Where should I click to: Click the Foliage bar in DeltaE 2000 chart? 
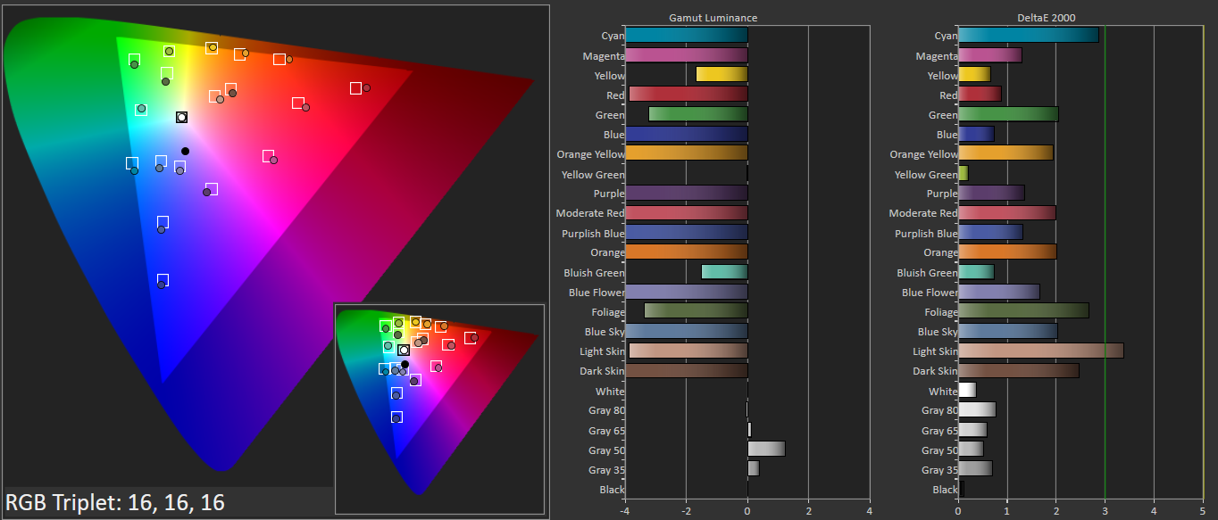tap(1023, 311)
